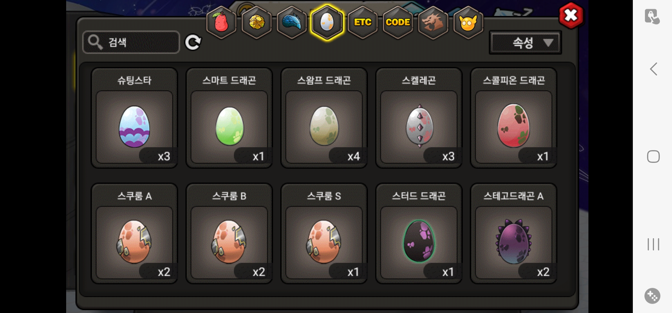Select the 스켈레곤 spiked egg
Image resolution: width=672 pixels, height=313 pixels.
[419, 118]
